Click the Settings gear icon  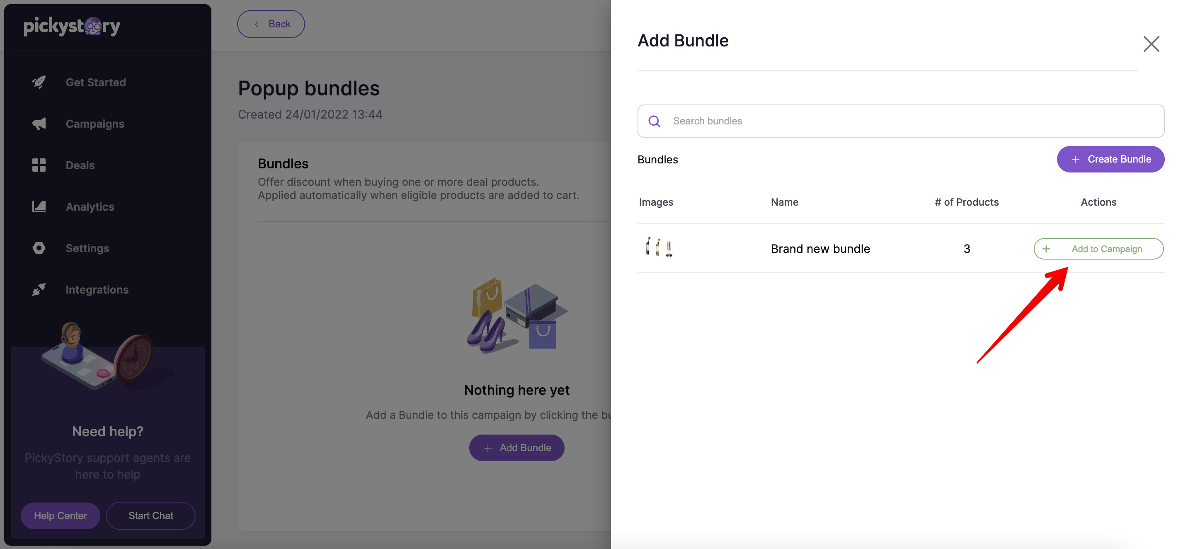click(x=39, y=248)
